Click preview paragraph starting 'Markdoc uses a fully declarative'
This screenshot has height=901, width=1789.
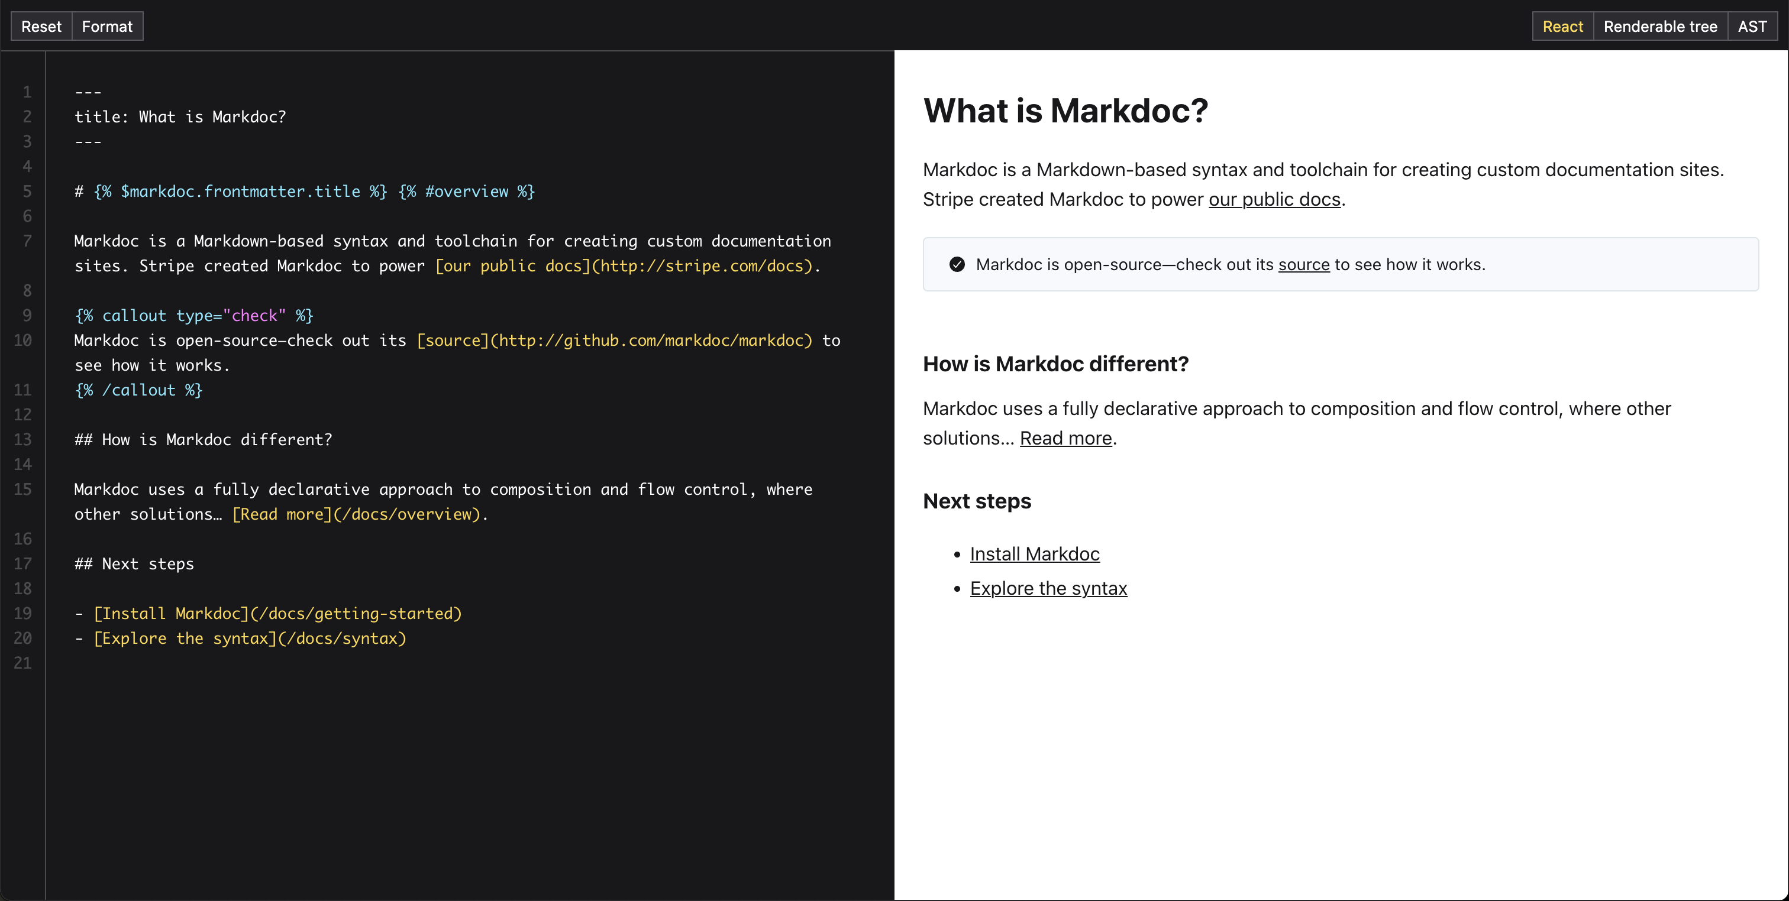[x=1297, y=423]
